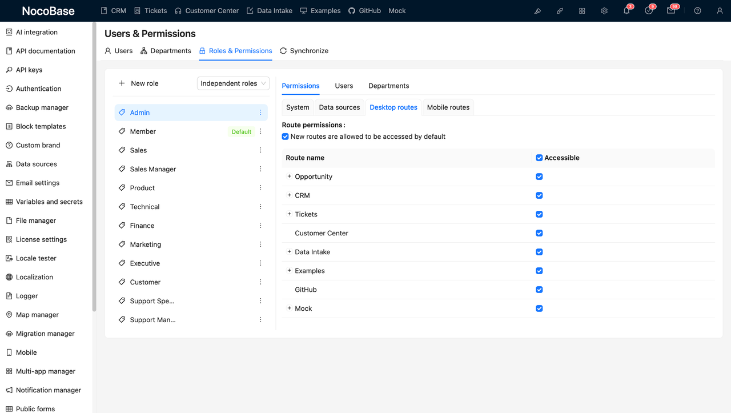Viewport: 731px width, 413px height.
Task: Open messages via the envelope icon showing 98
Action: click(670, 10)
